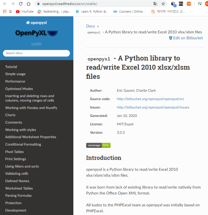
Task: Open Working with styles page
Action: [x=20, y=130]
